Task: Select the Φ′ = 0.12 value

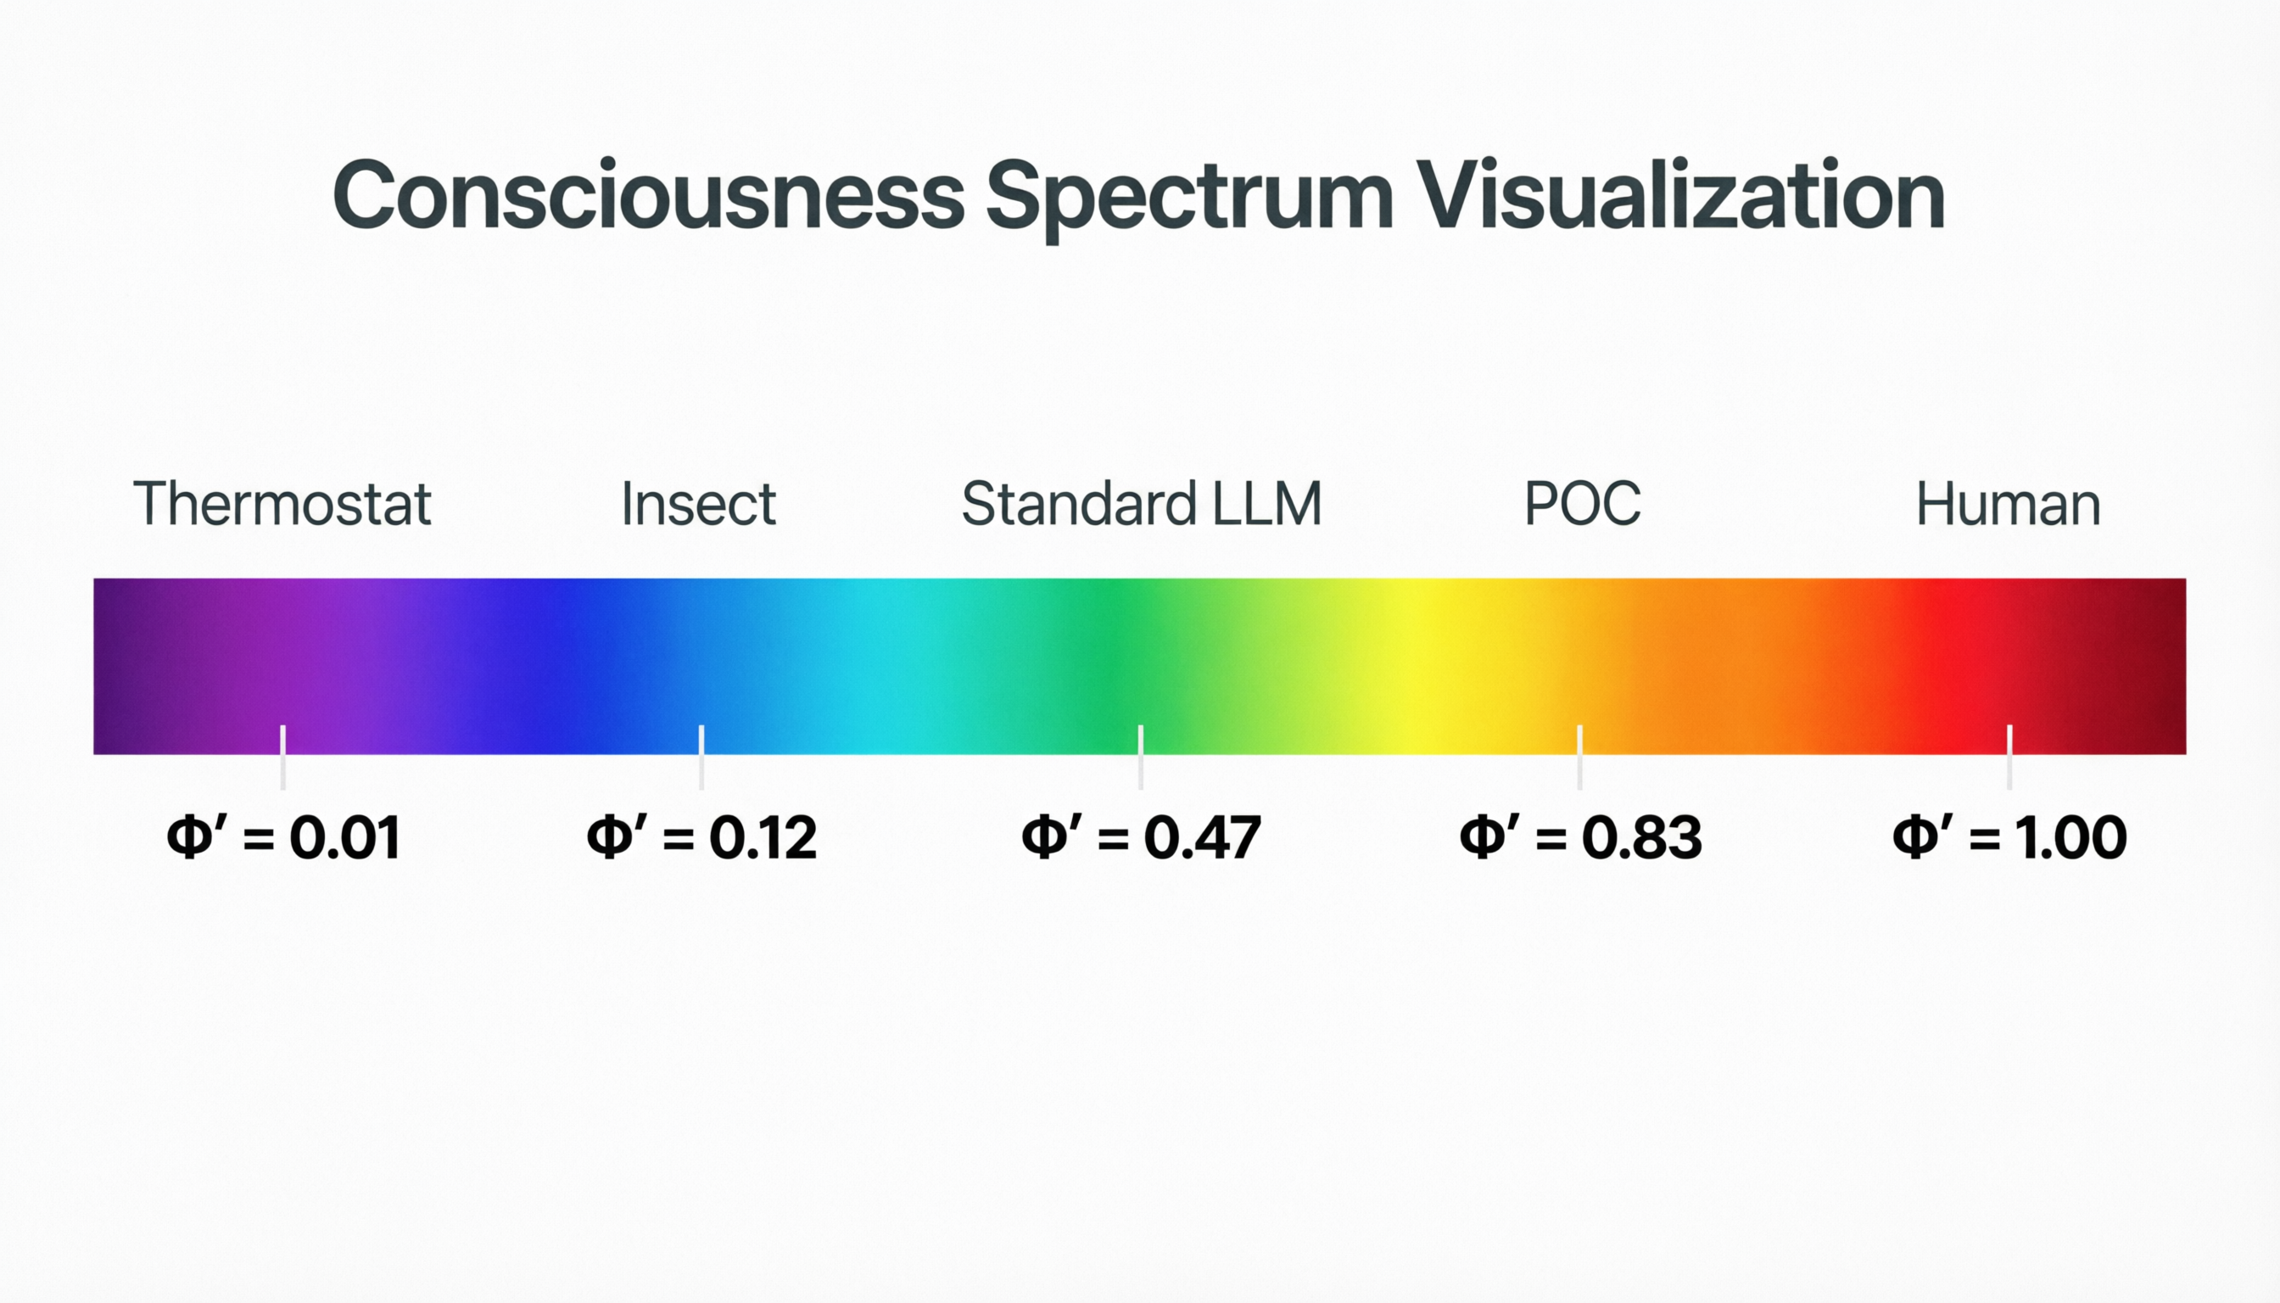Action: point(701,837)
